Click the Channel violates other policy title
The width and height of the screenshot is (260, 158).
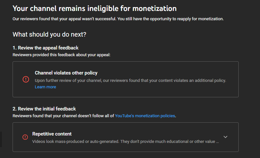(66, 73)
